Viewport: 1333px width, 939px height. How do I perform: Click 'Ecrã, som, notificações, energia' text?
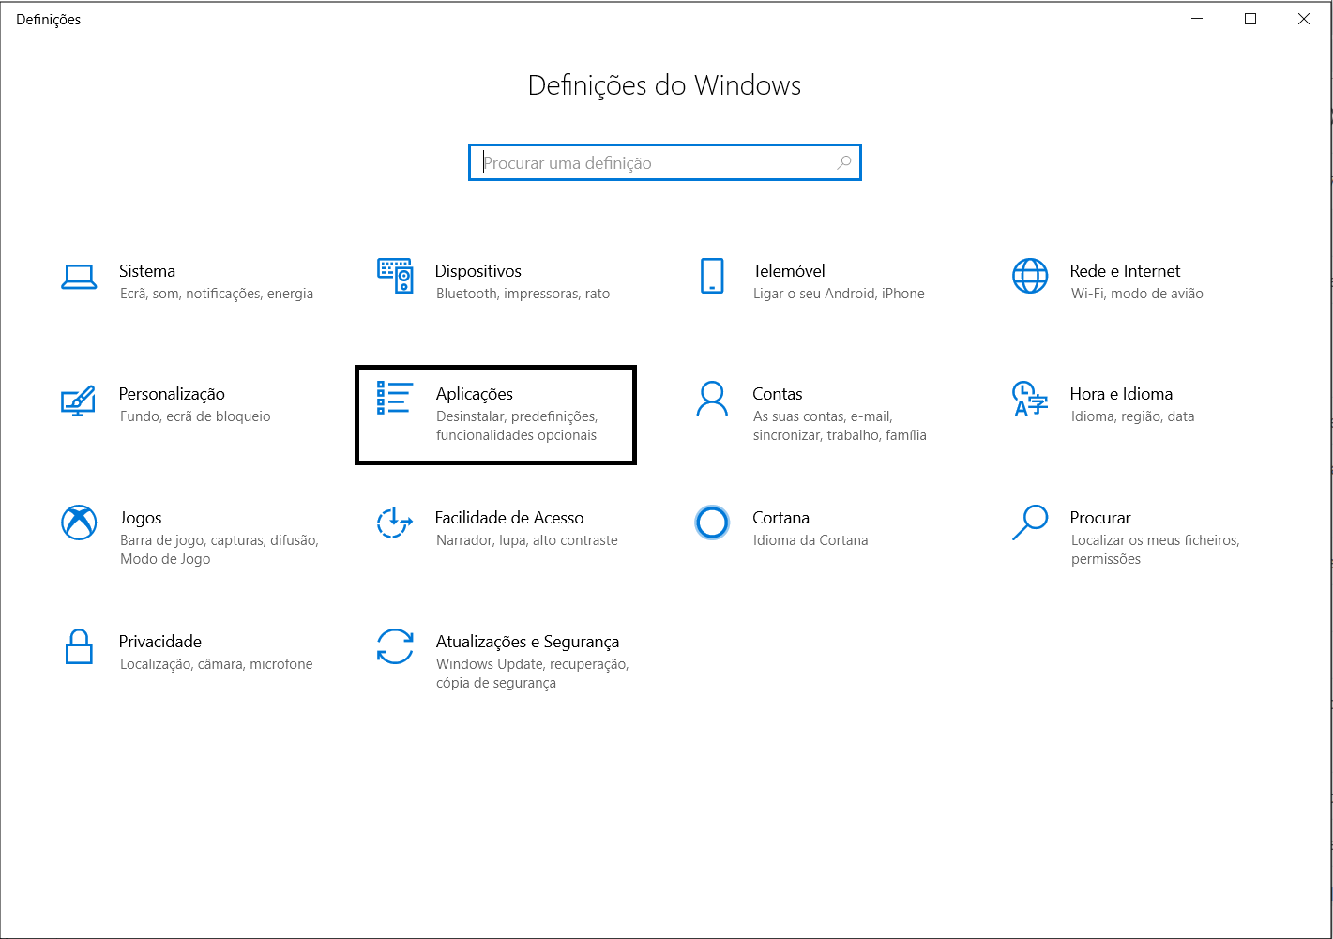pyautogui.click(x=217, y=294)
